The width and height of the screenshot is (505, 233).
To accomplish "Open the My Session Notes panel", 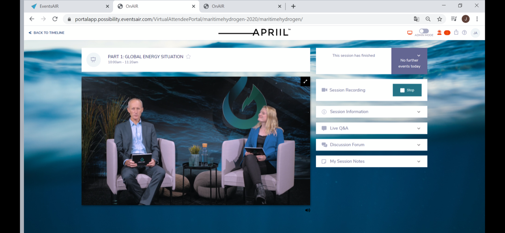I will click(x=371, y=161).
